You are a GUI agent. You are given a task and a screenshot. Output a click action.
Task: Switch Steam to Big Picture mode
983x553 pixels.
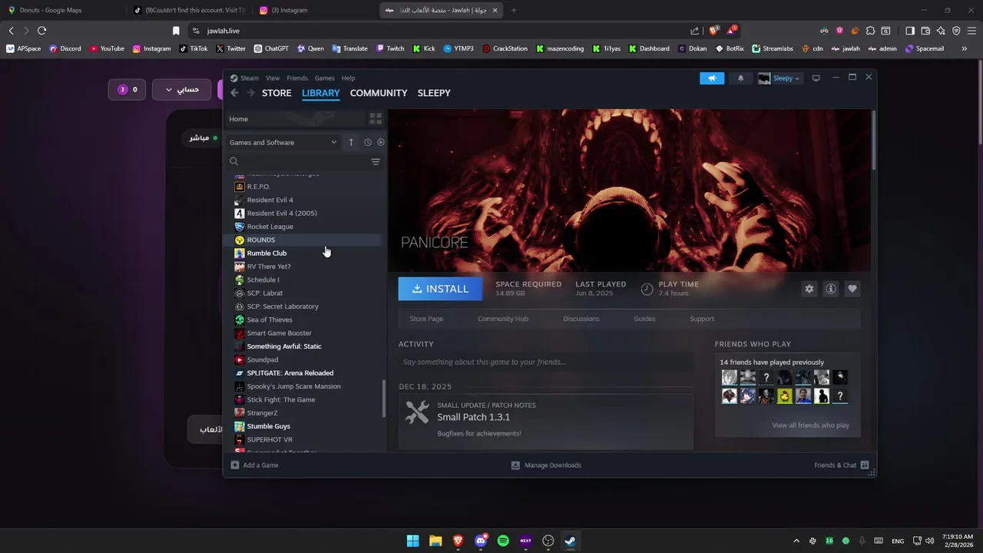point(816,78)
